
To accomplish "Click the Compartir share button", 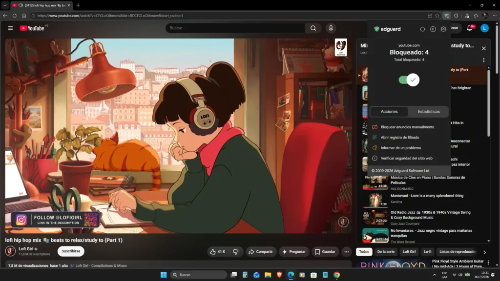I will [261, 252].
